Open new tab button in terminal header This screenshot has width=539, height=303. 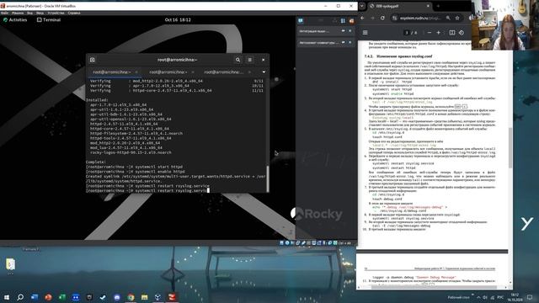pos(92,60)
